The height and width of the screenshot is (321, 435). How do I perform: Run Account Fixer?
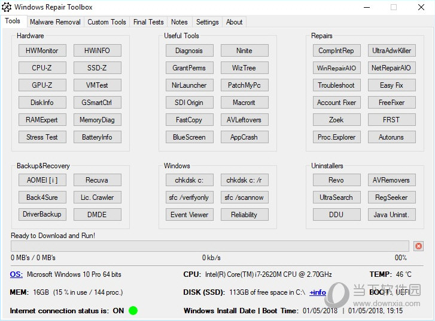click(x=336, y=103)
